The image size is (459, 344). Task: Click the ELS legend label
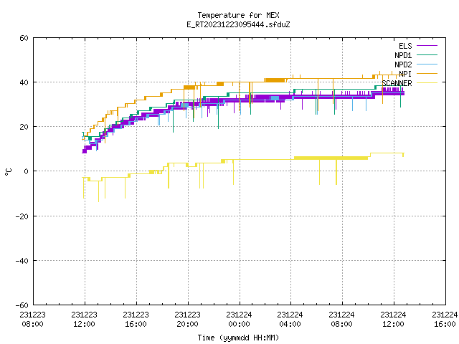405,46
